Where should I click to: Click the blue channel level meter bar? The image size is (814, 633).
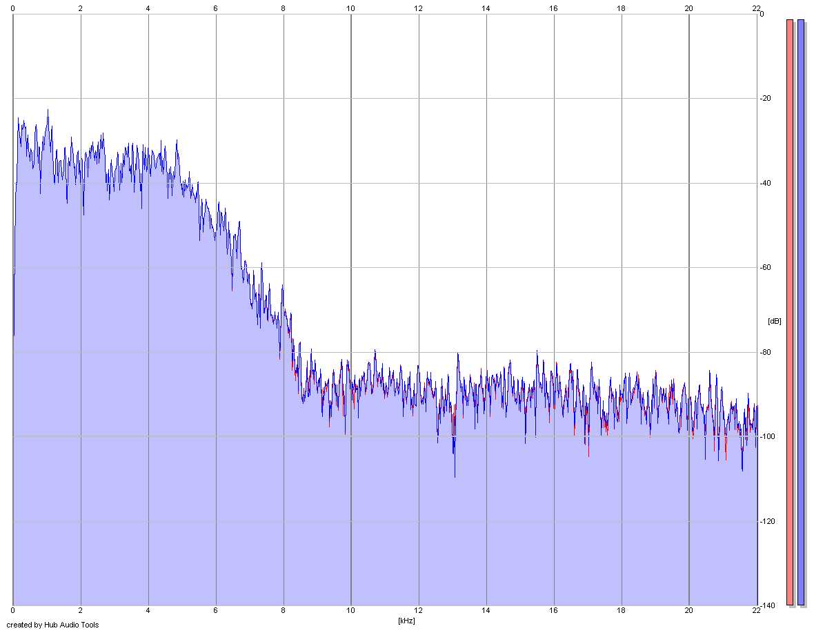(801, 313)
